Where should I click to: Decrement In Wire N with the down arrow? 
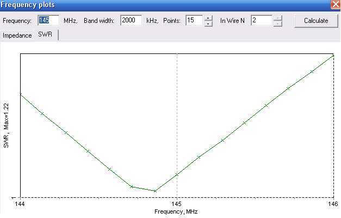(277, 23)
